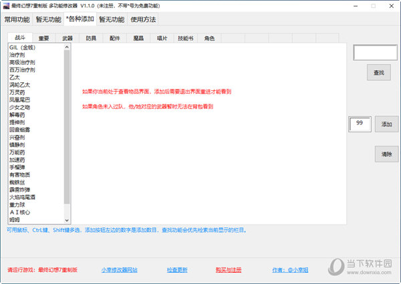This screenshot has width=401, height=284.
Task: Click the 作者: @小幸姐 link
Action: (x=290, y=270)
